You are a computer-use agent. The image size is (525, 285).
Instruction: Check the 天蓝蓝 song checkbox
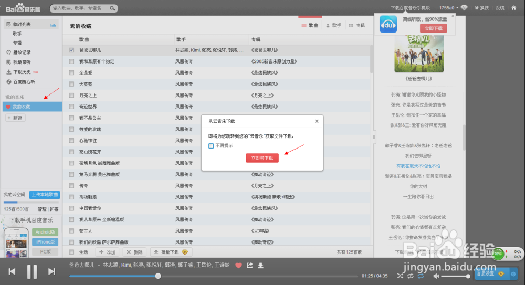tap(71, 84)
